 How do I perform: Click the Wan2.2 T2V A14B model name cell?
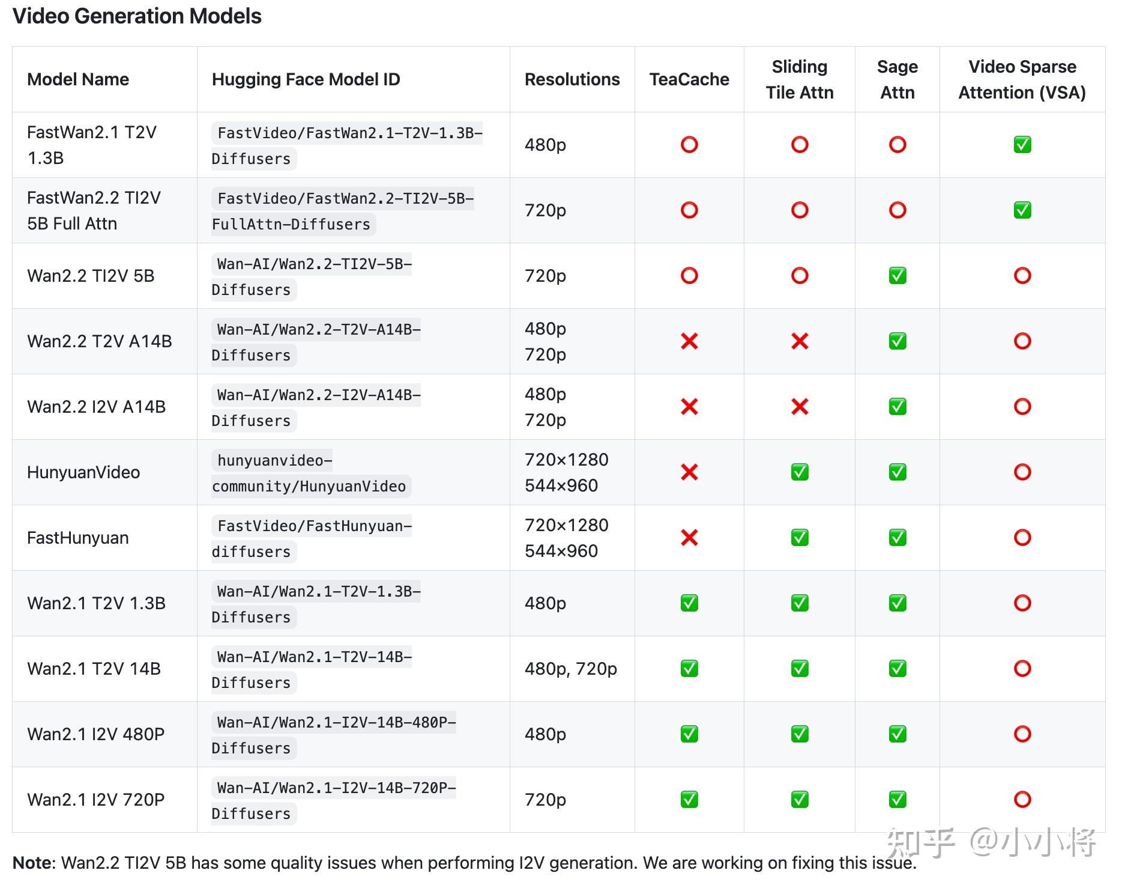(x=100, y=341)
